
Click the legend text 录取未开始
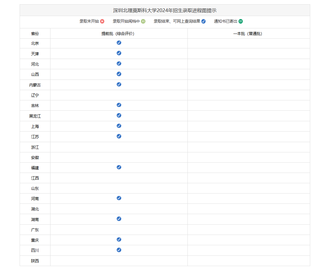pyautogui.click(x=89, y=21)
